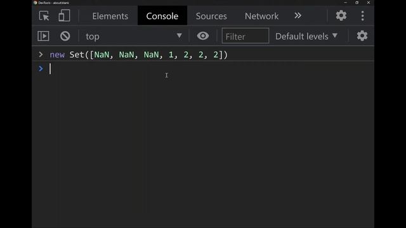Click the new Set expression line
This screenshot has width=406, height=228.
[x=139, y=54]
